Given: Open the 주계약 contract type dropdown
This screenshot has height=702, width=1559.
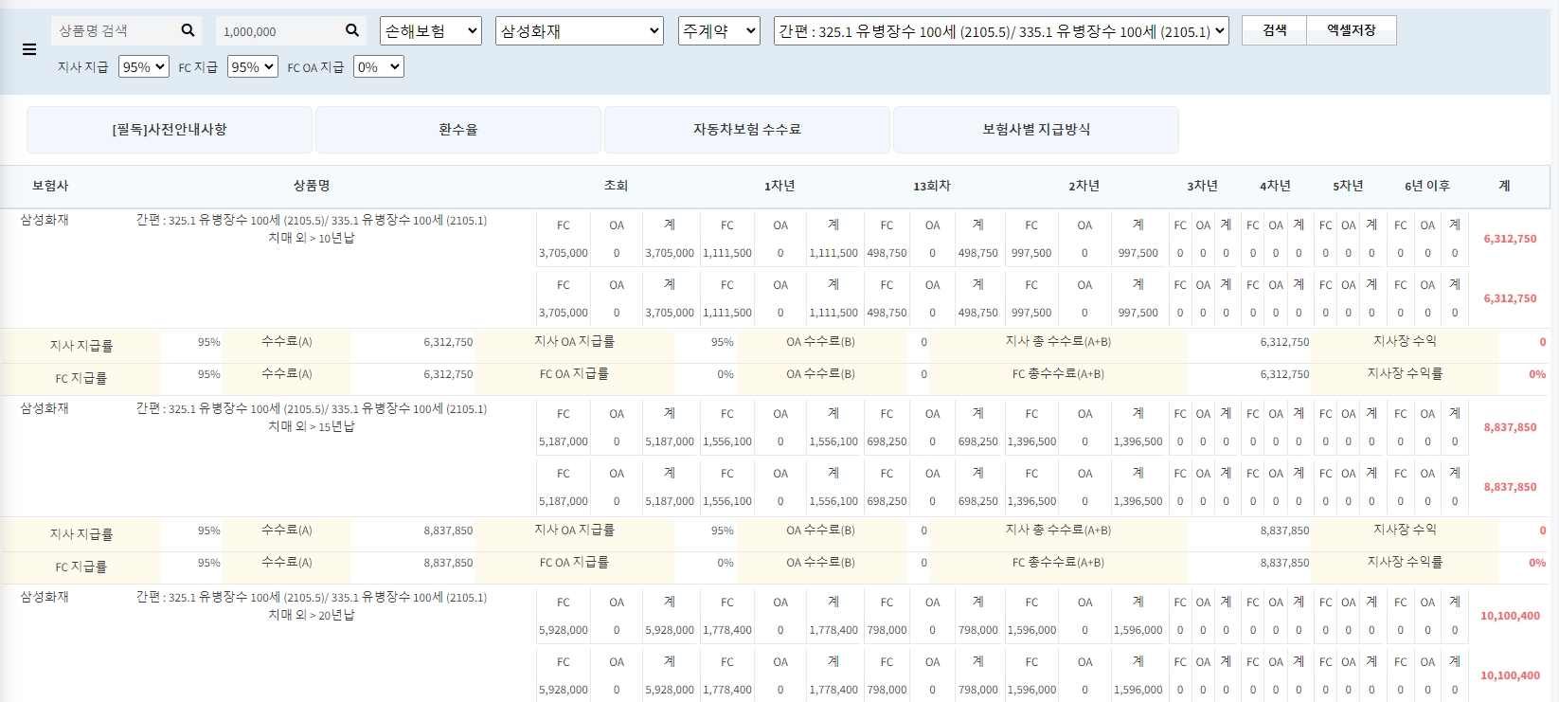Looking at the screenshot, I should pyautogui.click(x=719, y=31).
